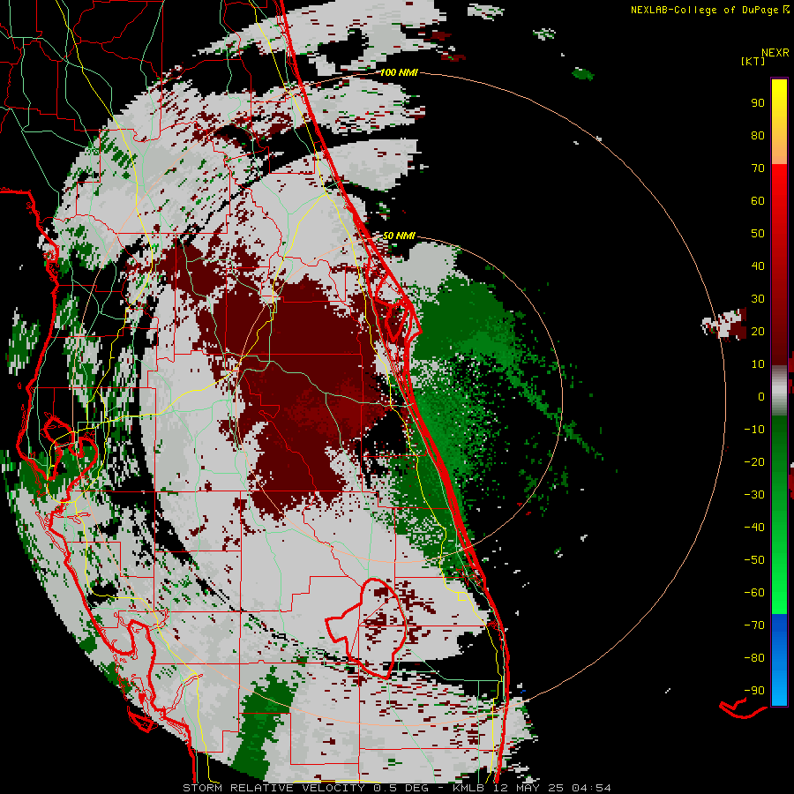Click the 100 NMI range ring label
Viewport: 794px width, 794px height.
pyautogui.click(x=399, y=73)
